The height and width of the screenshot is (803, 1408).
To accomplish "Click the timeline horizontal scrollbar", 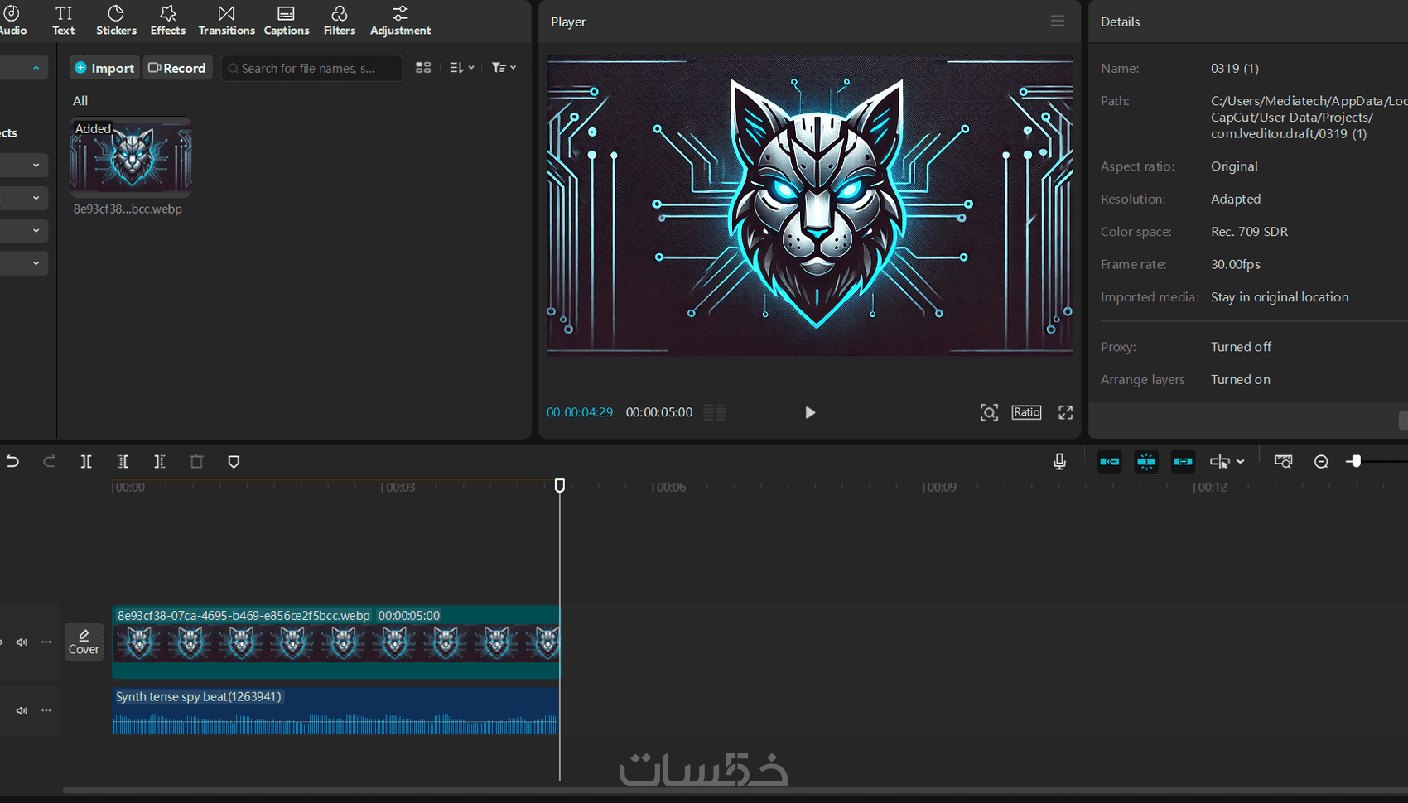I will pyautogui.click(x=735, y=791).
